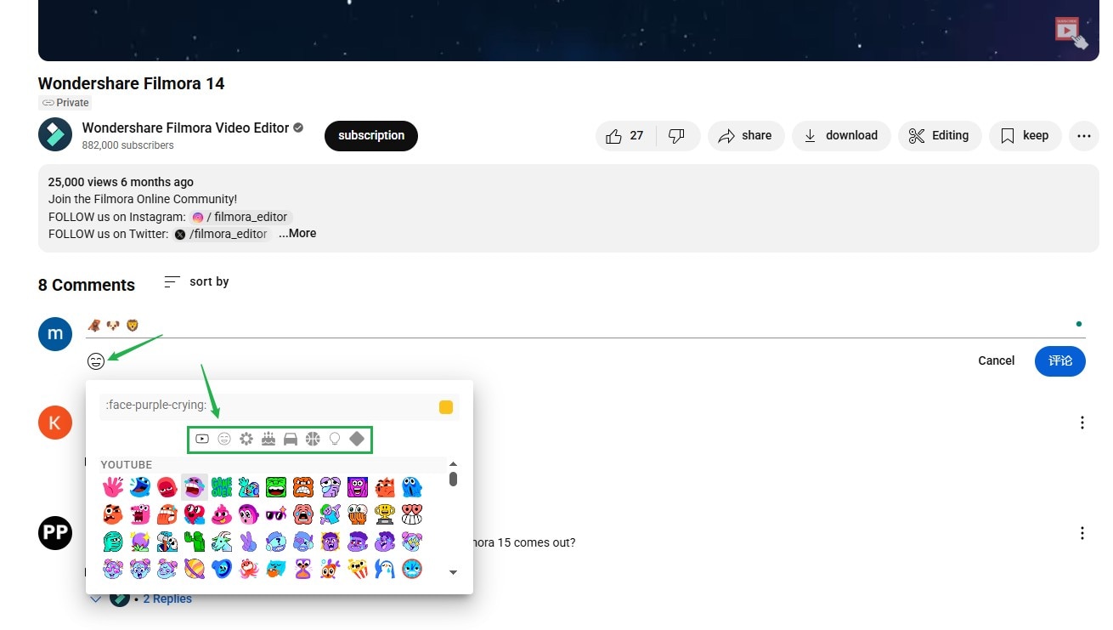Open Wondershare Filmora Video Editor channel name
This screenshot has width=1113, height=630.
[185, 128]
